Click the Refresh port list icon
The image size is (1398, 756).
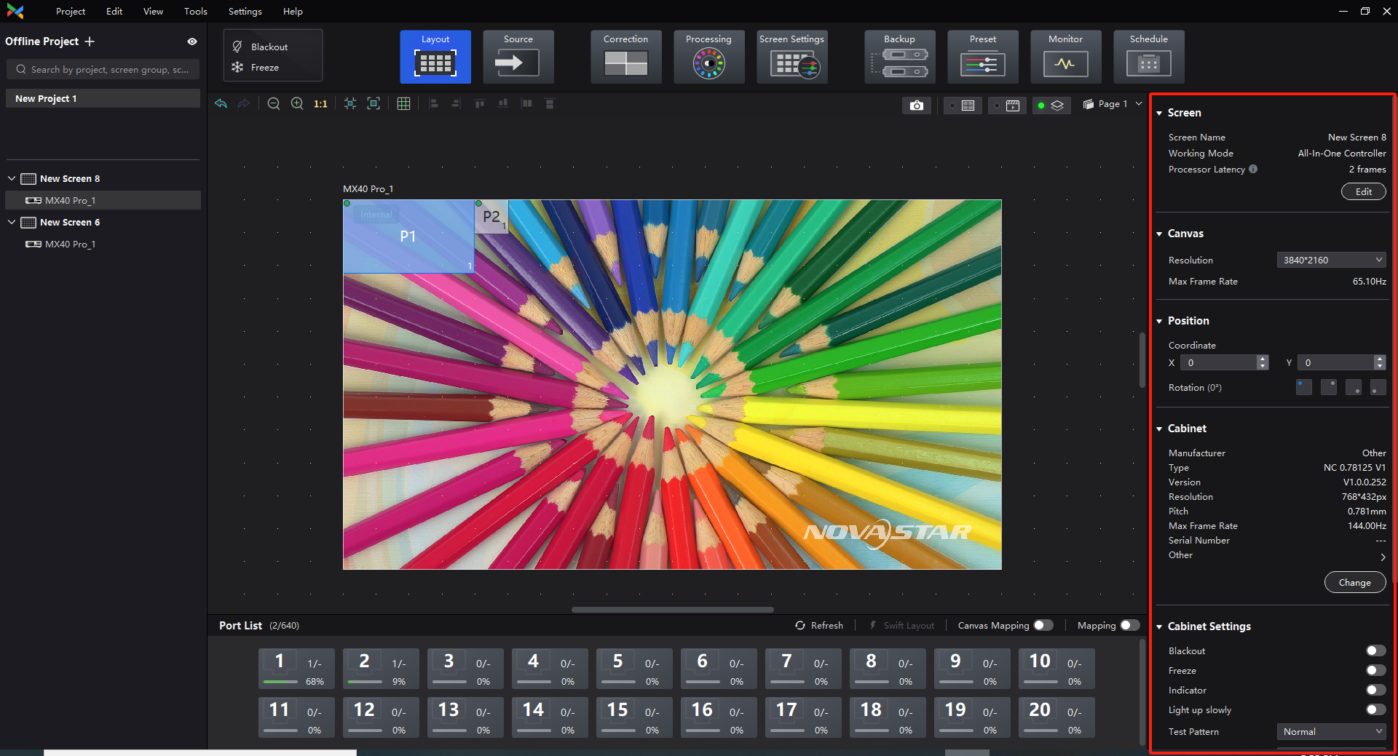point(800,625)
